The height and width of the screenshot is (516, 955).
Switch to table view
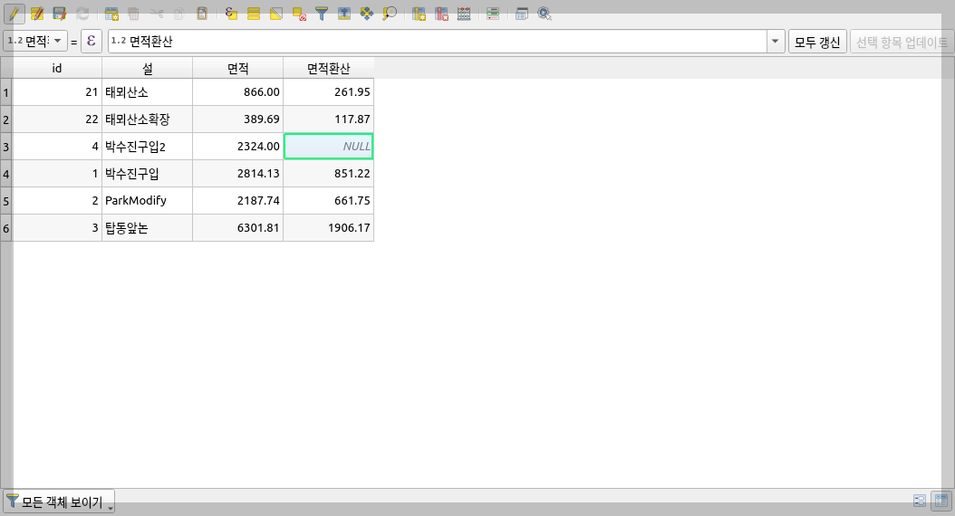point(941,501)
